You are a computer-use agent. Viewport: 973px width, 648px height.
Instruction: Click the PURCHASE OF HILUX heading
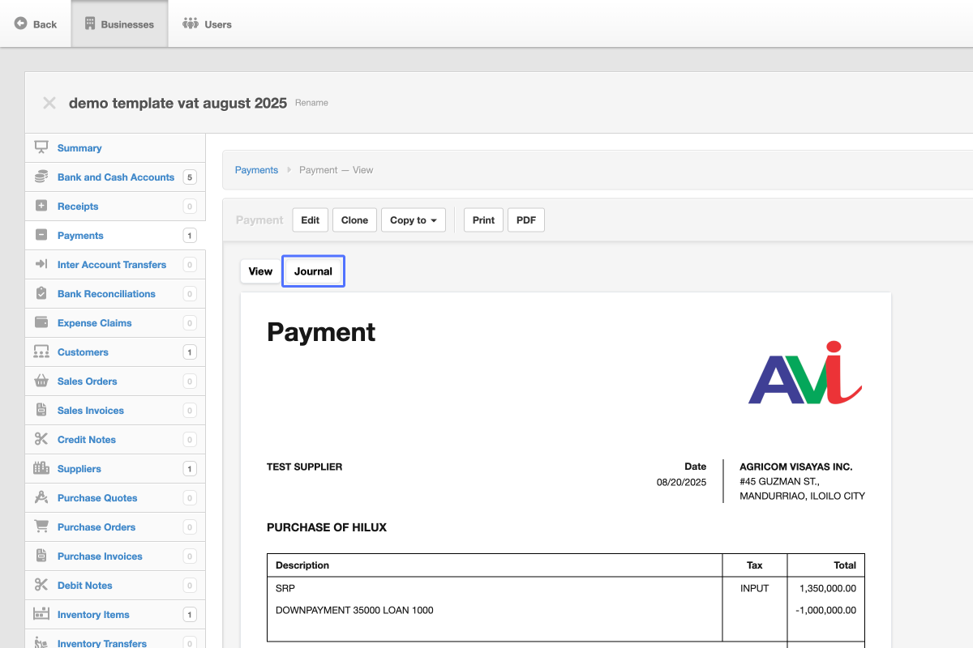(327, 527)
